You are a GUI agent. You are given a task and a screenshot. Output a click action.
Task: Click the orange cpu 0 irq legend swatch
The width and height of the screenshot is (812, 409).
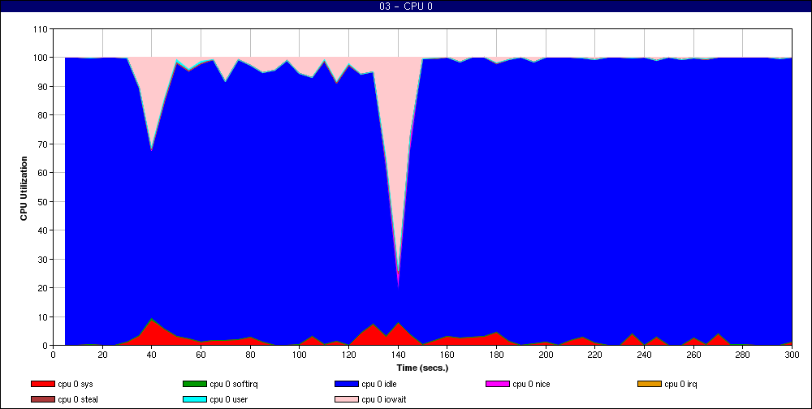click(650, 384)
